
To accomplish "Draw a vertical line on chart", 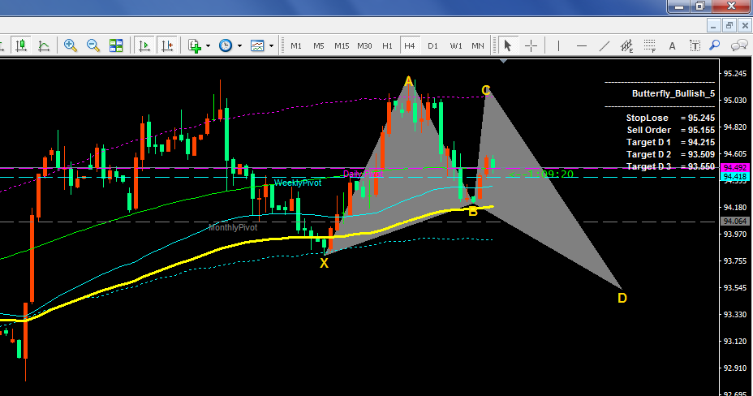I will click(558, 45).
